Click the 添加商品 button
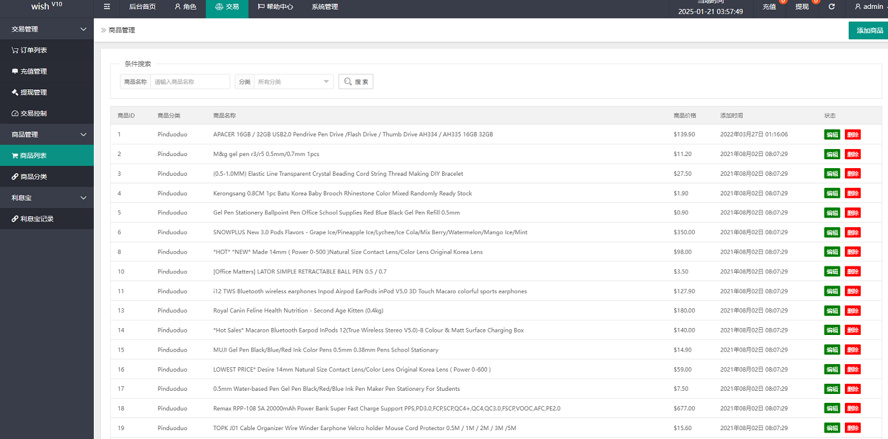 (868, 30)
